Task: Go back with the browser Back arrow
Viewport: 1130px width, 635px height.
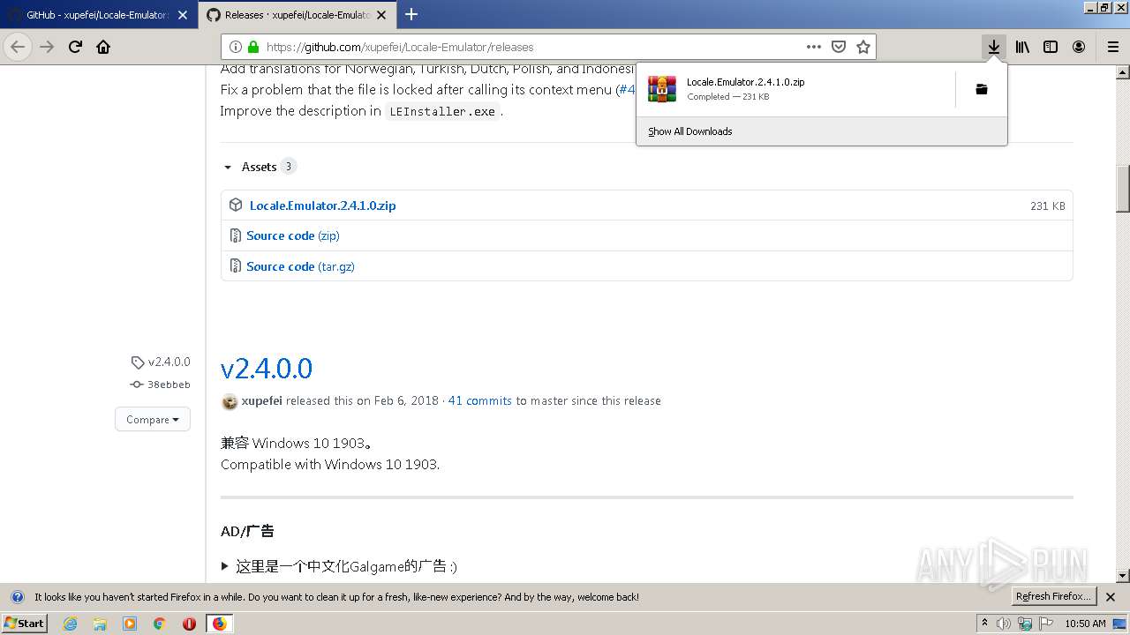Action: (x=18, y=47)
